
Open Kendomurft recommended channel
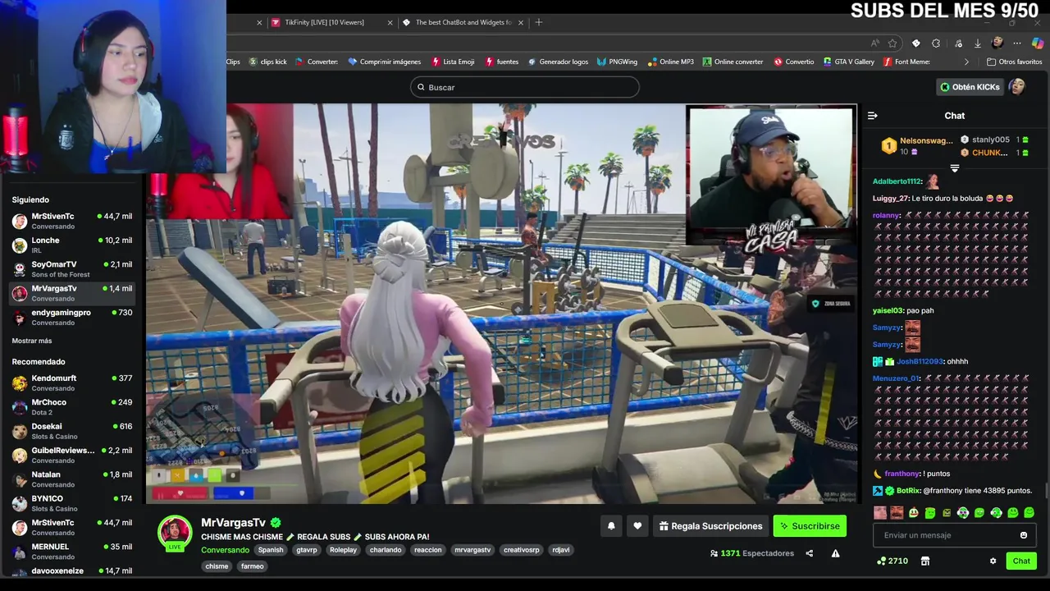[71, 383]
